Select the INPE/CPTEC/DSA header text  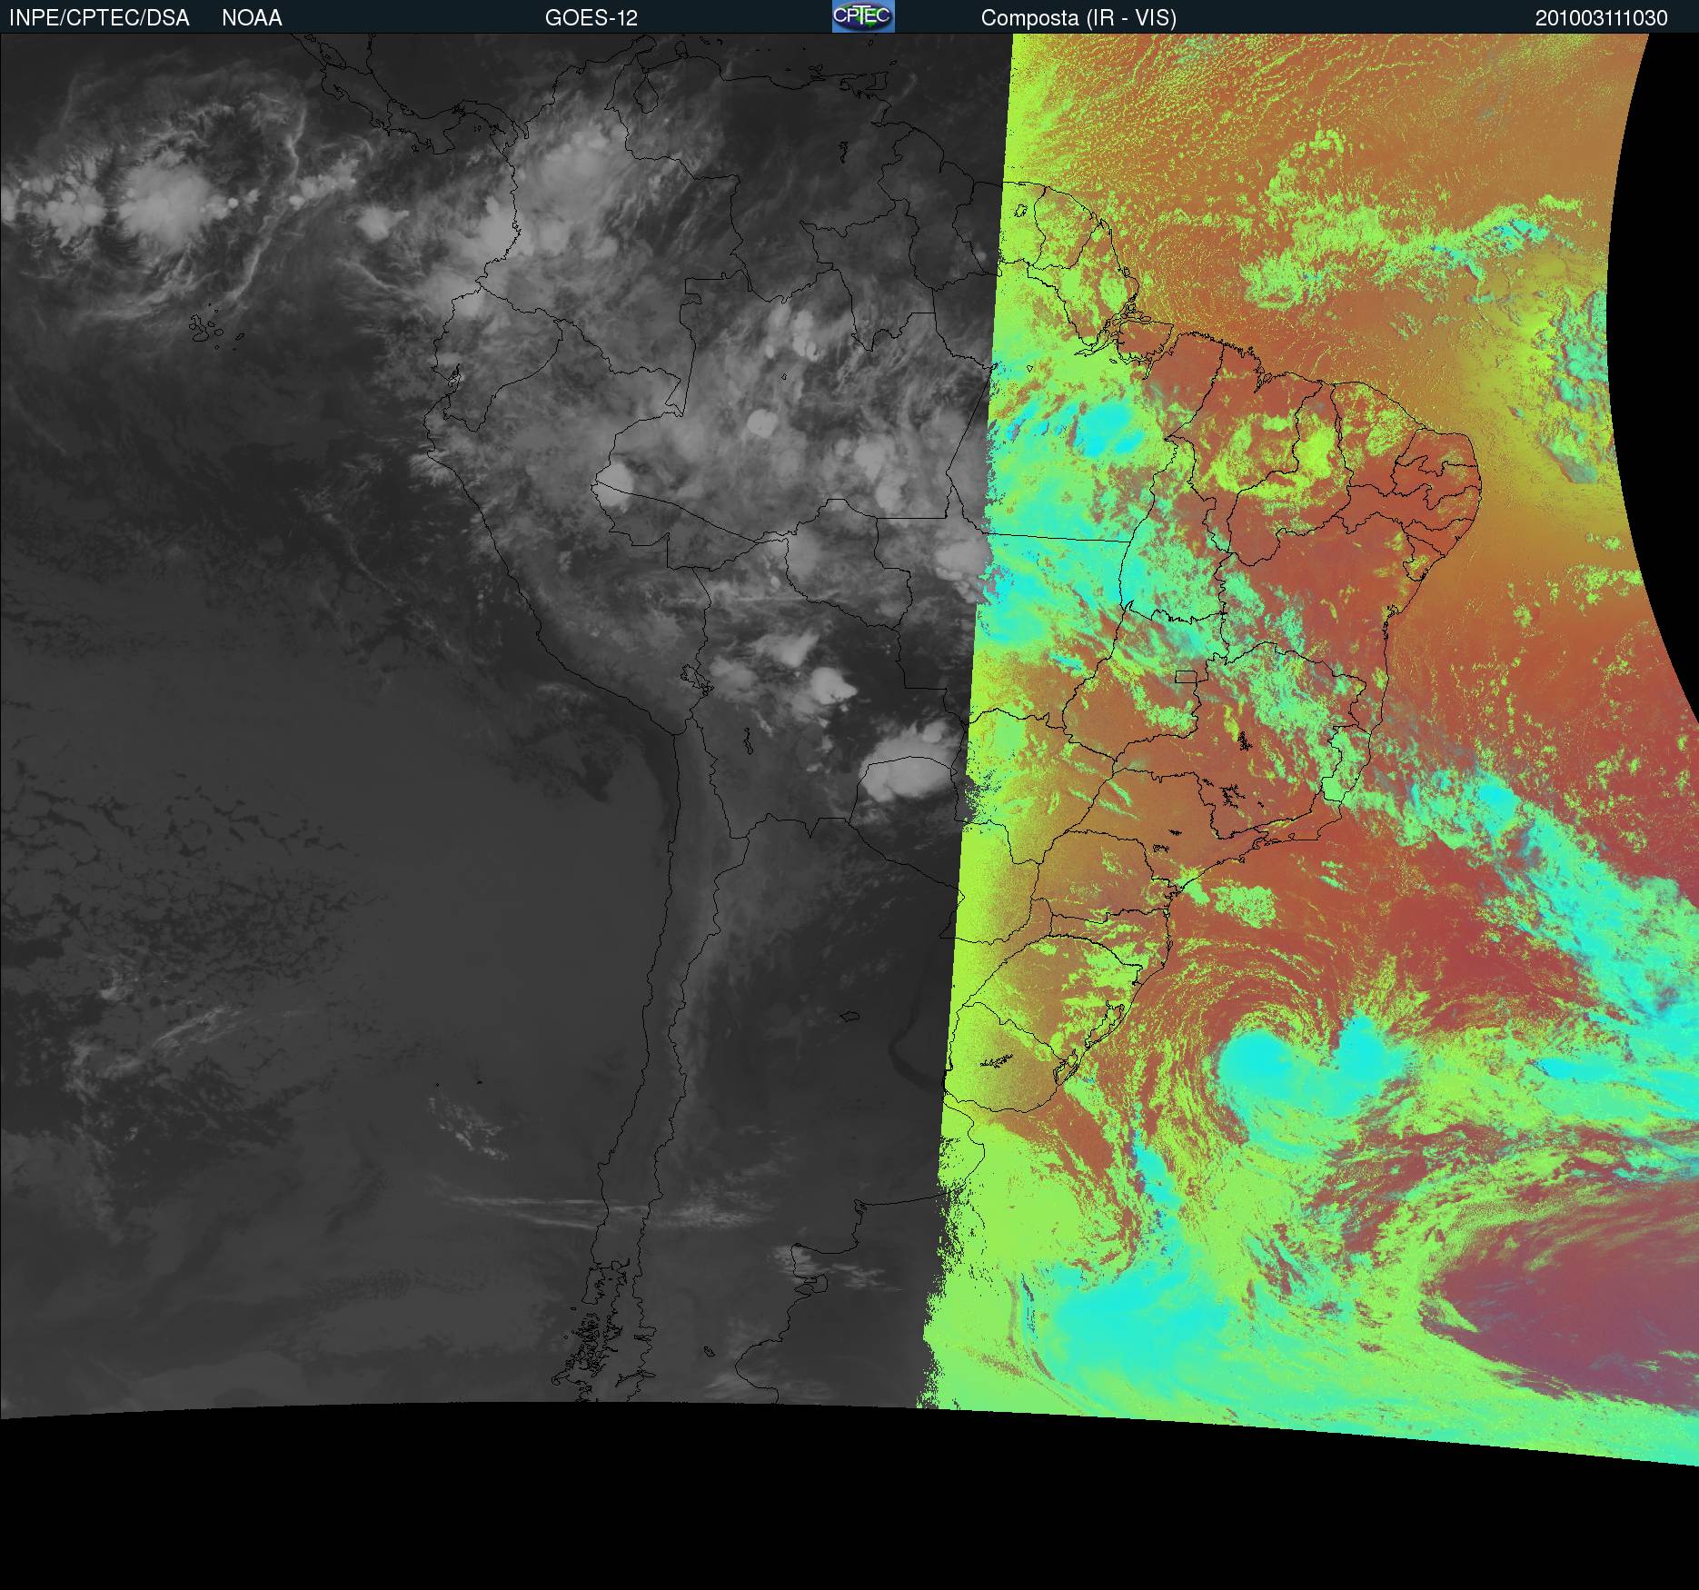(x=99, y=18)
